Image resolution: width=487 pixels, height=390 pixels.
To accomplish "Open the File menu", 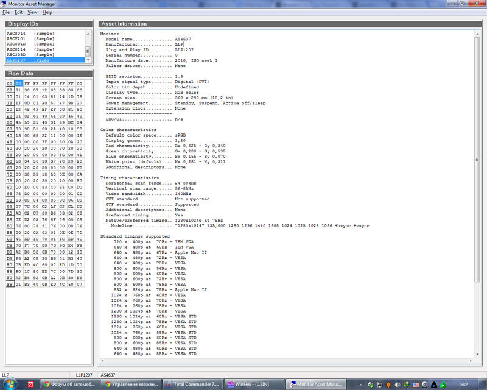I will tap(5, 12).
